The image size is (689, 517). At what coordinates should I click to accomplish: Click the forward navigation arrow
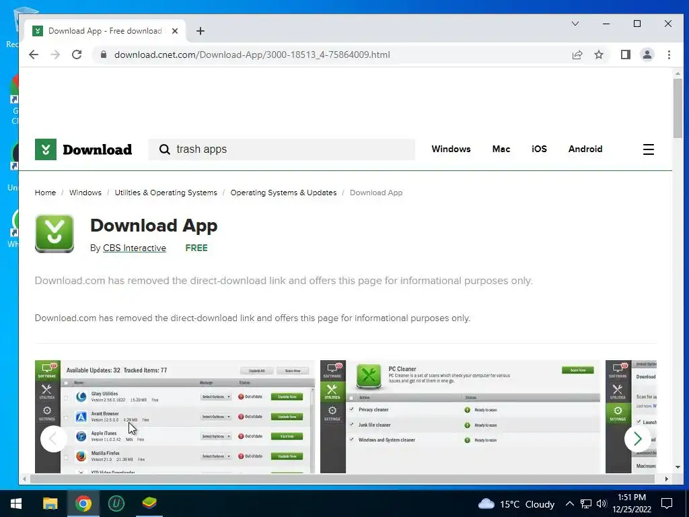55,55
